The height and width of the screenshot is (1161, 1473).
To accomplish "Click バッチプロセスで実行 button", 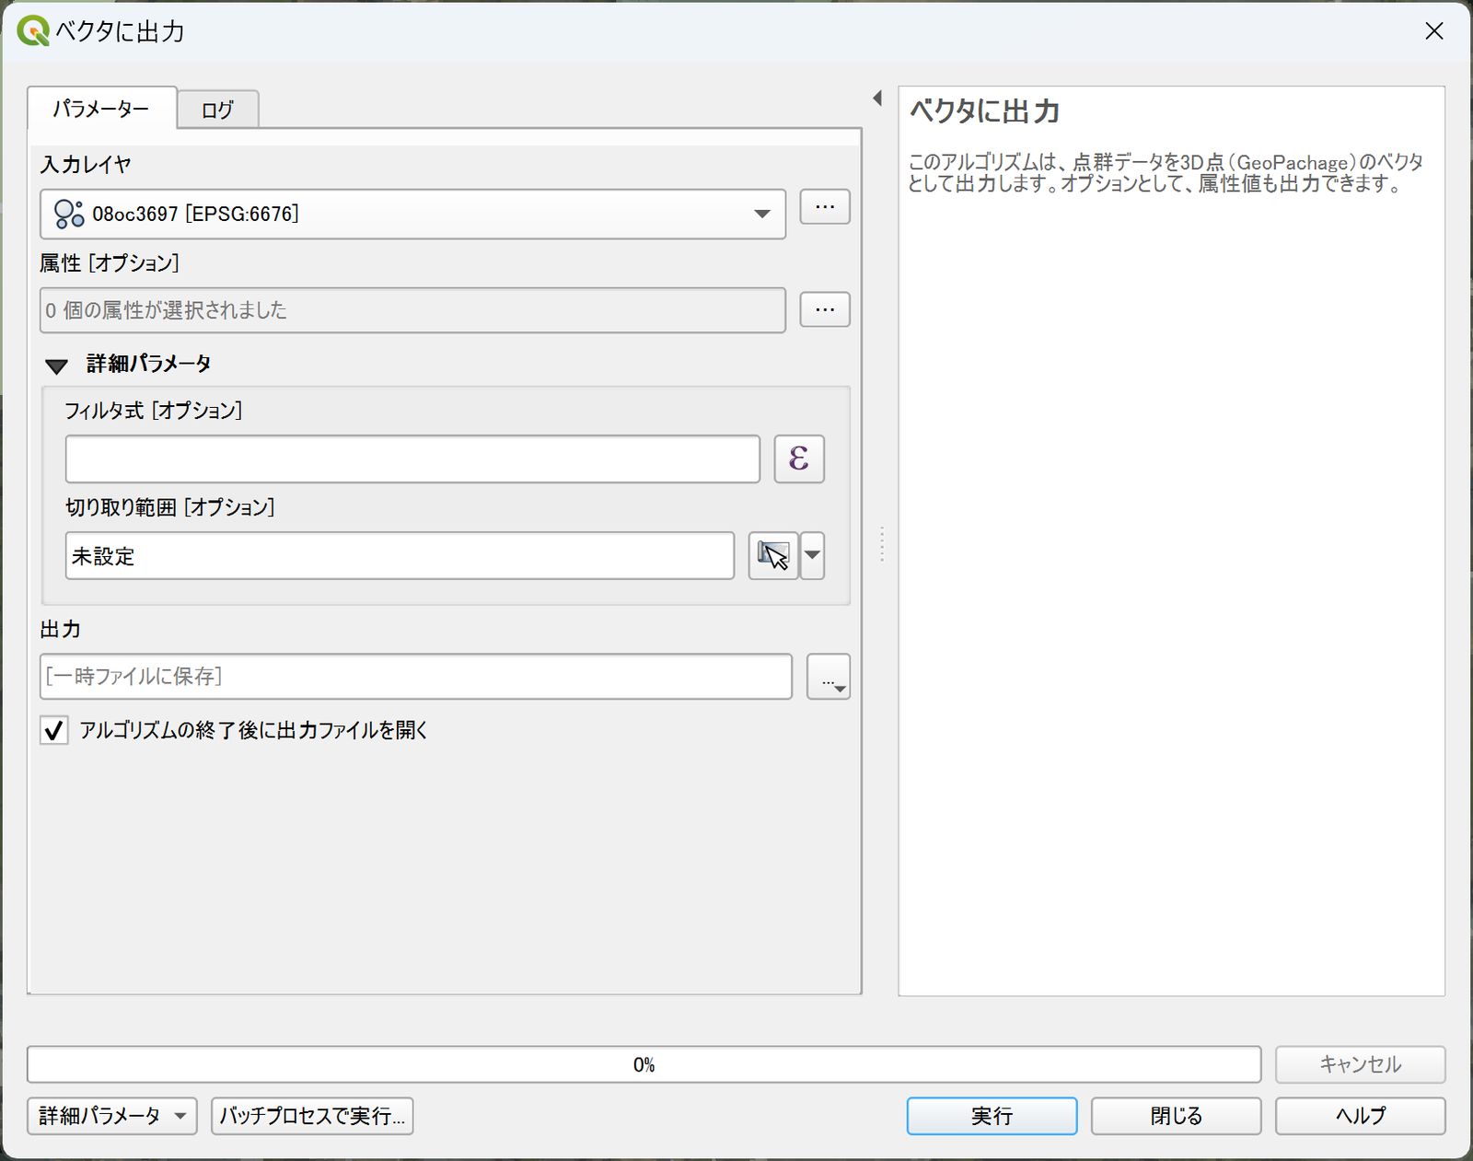I will tap(312, 1116).
